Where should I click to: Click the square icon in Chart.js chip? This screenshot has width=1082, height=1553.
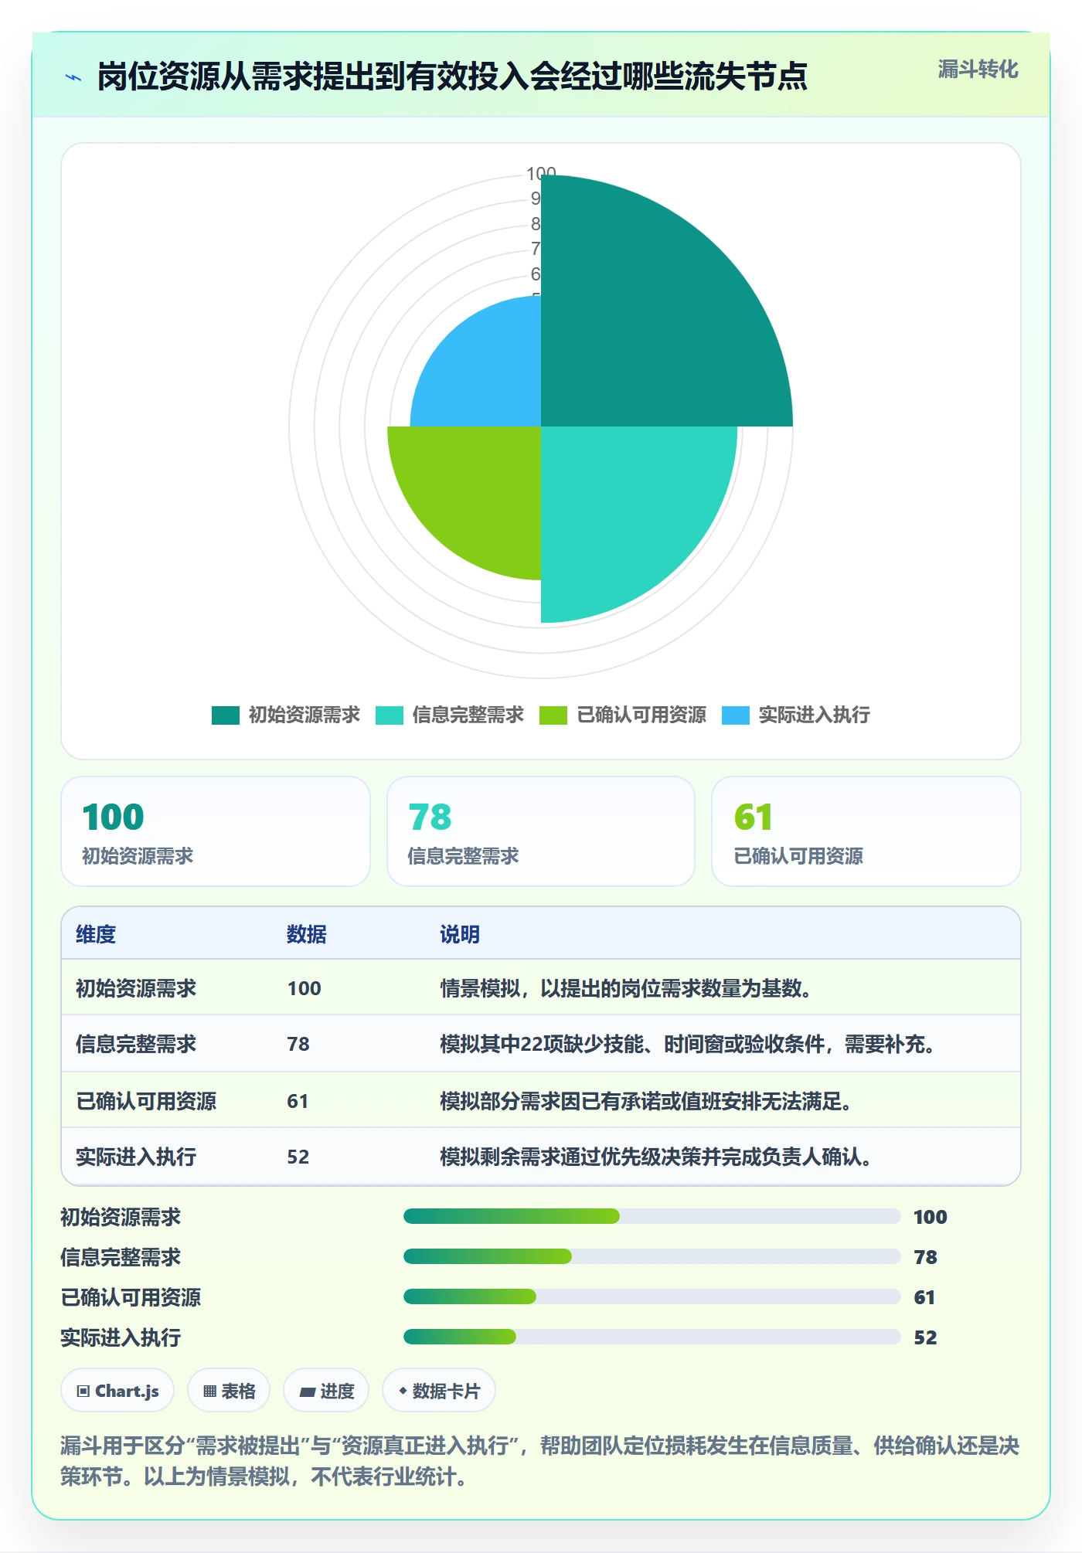coord(83,1391)
